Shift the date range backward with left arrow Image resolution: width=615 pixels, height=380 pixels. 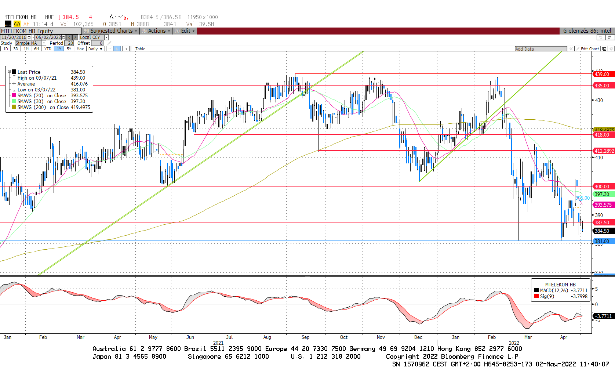tap(69, 37)
